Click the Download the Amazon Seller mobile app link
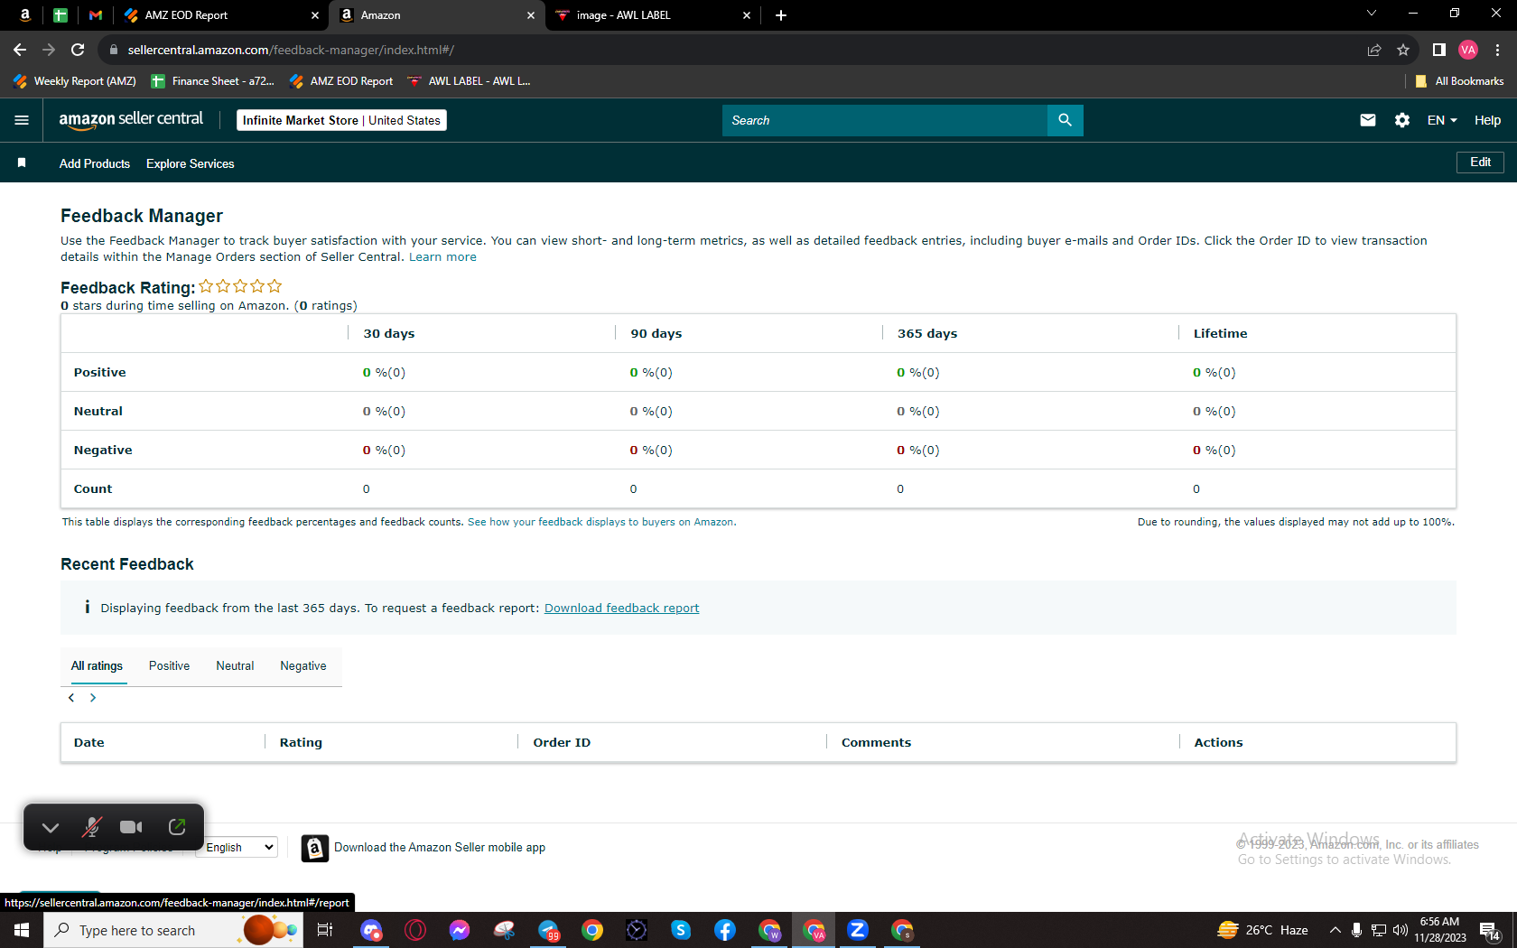 (x=440, y=848)
